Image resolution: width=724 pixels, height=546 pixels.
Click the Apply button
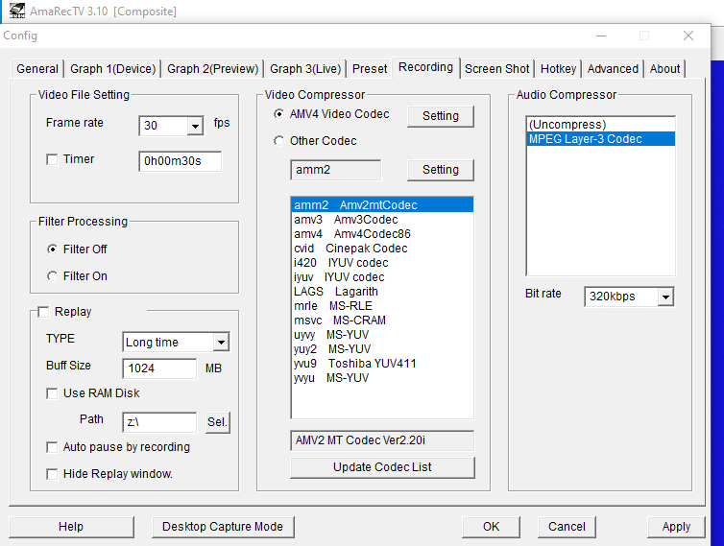676,527
